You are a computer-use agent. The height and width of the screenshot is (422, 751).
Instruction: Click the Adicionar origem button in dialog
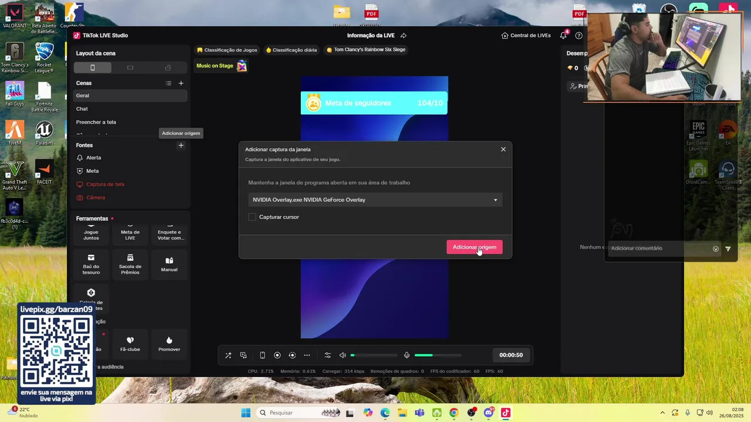pos(474,247)
